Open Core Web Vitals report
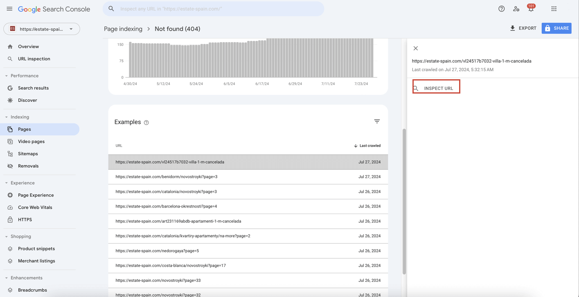 (x=36, y=207)
